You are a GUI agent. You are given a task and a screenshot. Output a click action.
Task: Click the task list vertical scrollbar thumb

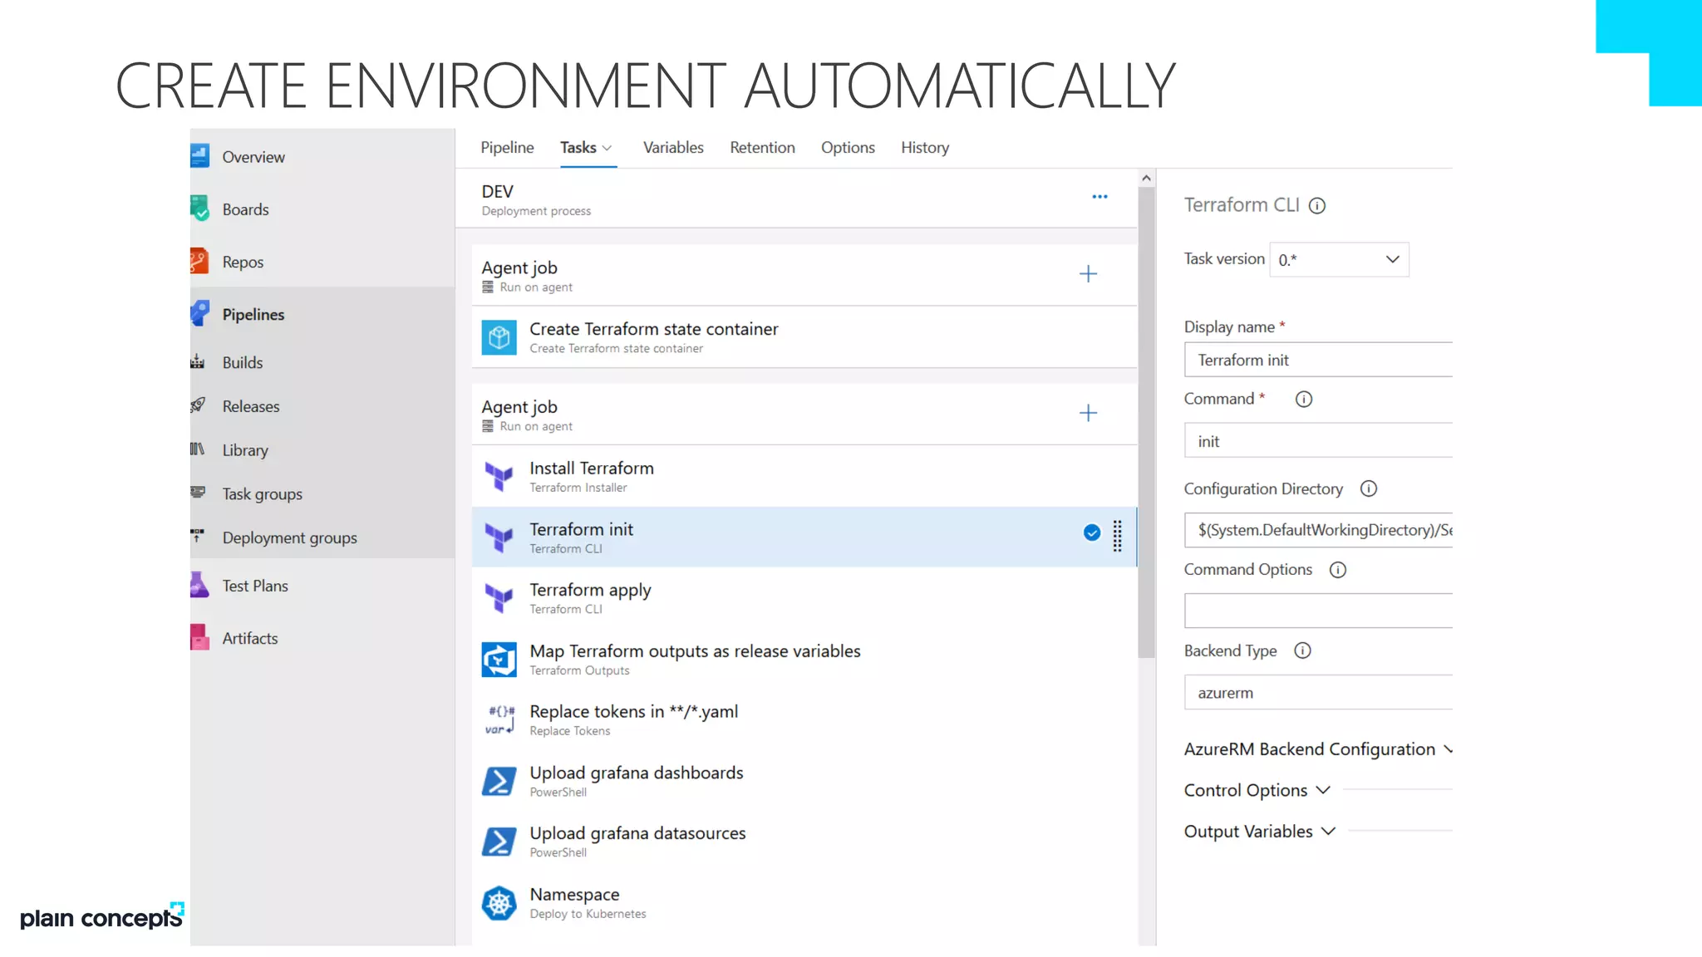[1146, 422]
